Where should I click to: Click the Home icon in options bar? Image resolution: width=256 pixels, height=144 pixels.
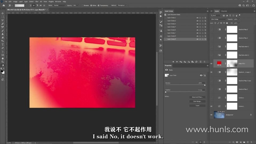click(x=3, y=5)
